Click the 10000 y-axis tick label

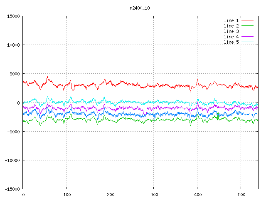click(13, 45)
